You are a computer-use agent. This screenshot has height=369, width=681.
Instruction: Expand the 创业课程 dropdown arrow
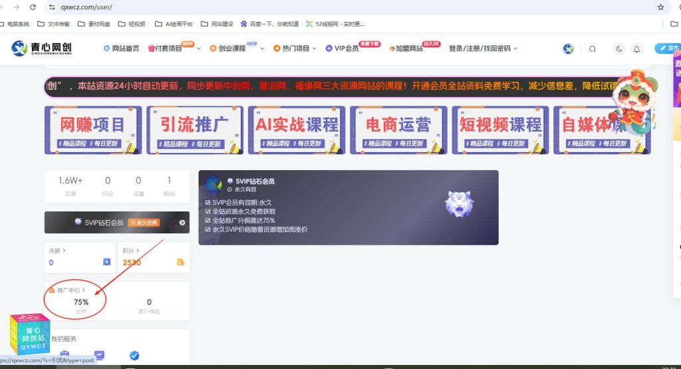tap(262, 49)
